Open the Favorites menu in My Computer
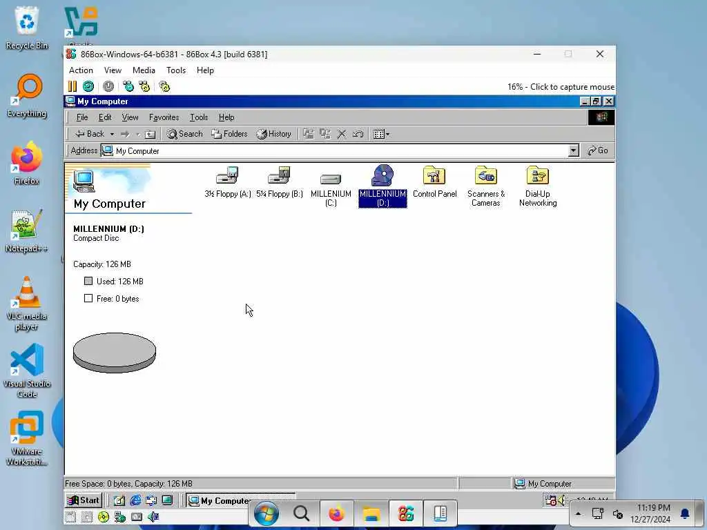The image size is (707, 530). tap(164, 117)
